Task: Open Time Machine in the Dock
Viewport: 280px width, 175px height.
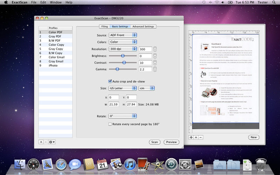Action: [x=171, y=164]
